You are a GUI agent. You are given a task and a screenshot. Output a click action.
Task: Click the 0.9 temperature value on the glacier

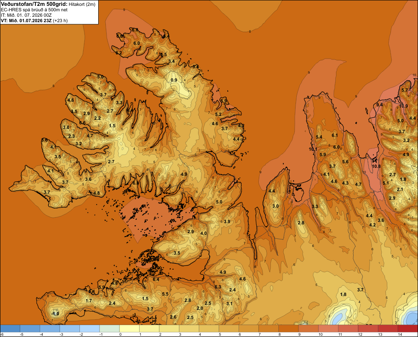pos(174,80)
